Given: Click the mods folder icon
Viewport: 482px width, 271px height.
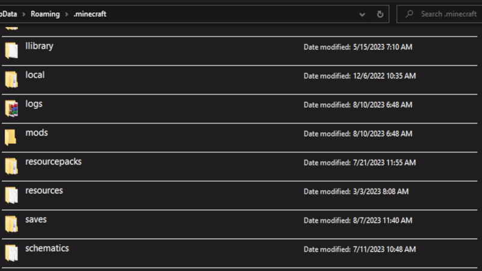Looking at the screenshot, I should click(x=11, y=137).
